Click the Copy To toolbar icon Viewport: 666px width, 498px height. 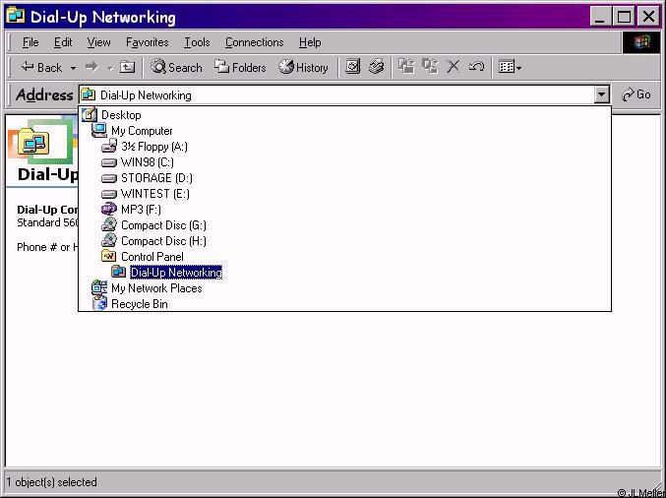pyautogui.click(x=430, y=67)
